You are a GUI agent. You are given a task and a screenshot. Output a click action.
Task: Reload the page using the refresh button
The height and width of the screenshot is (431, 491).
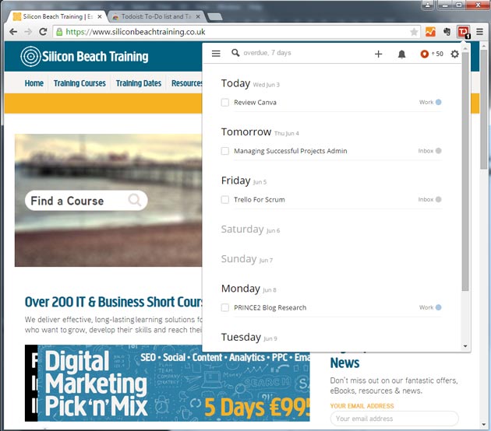(x=44, y=32)
